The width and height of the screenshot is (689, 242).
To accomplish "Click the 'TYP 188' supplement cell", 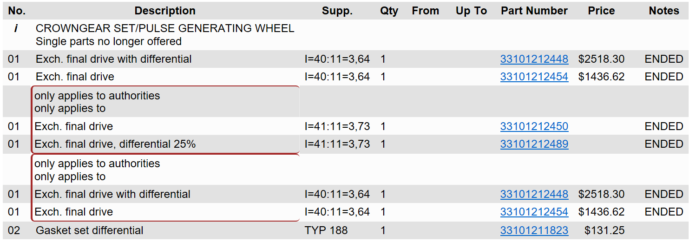I will coord(326,230).
